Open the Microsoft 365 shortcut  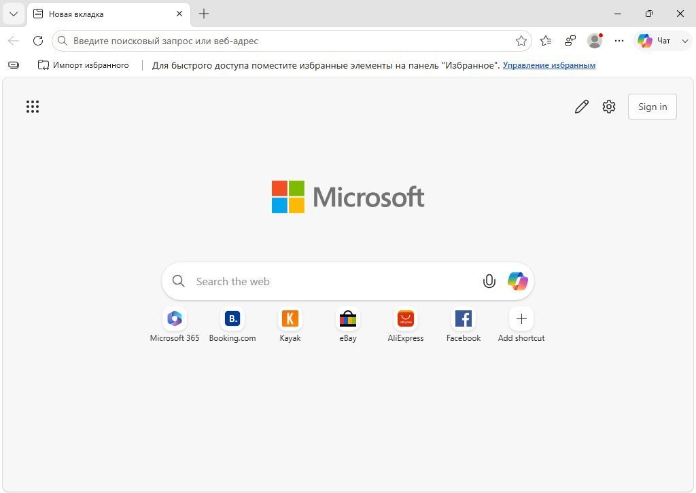[175, 325]
